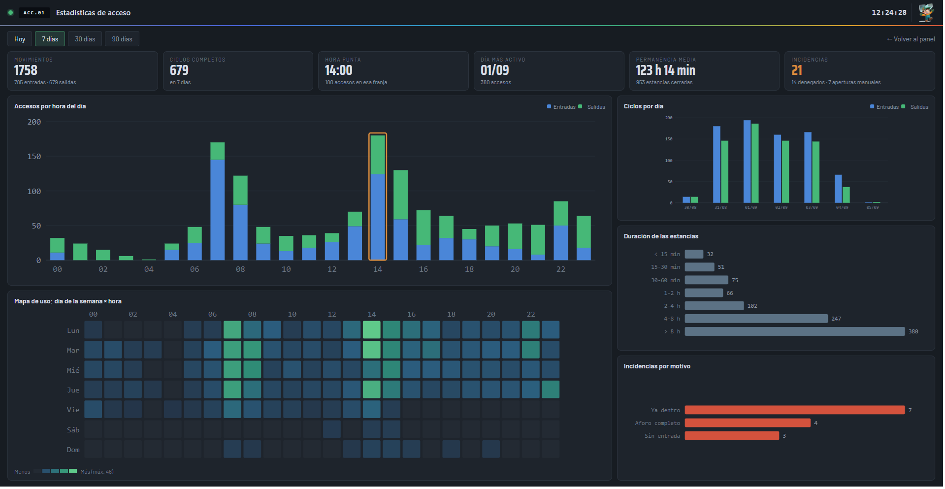Click the Mar 14:00 heatmap cell
Screen dimensions: 945x489
(x=372, y=350)
